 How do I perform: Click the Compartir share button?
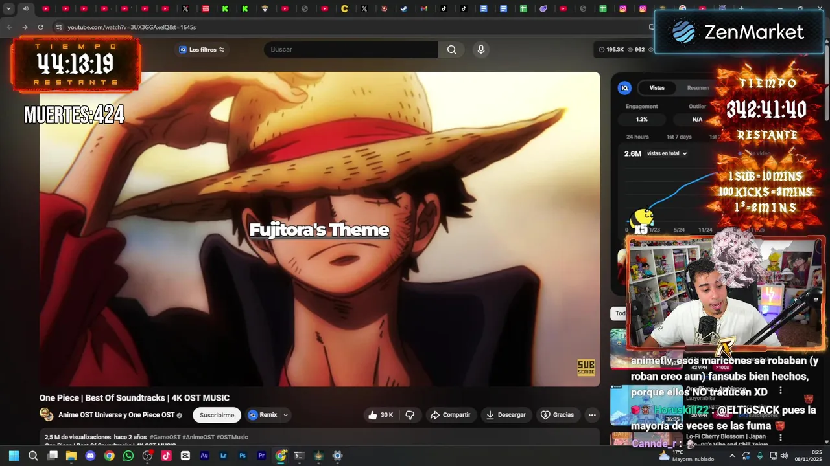click(450, 415)
